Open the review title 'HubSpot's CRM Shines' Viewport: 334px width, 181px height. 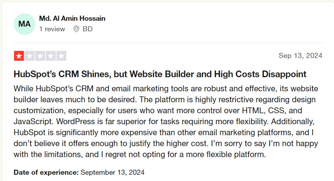pyautogui.click(x=160, y=74)
